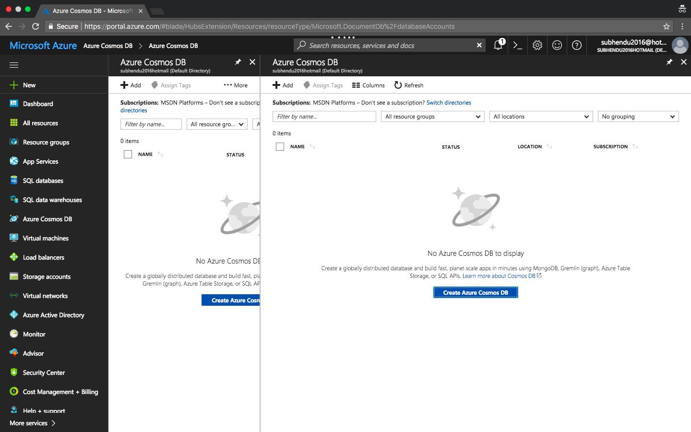Open the No grouping dropdown
This screenshot has height=432, width=691.
coord(638,117)
